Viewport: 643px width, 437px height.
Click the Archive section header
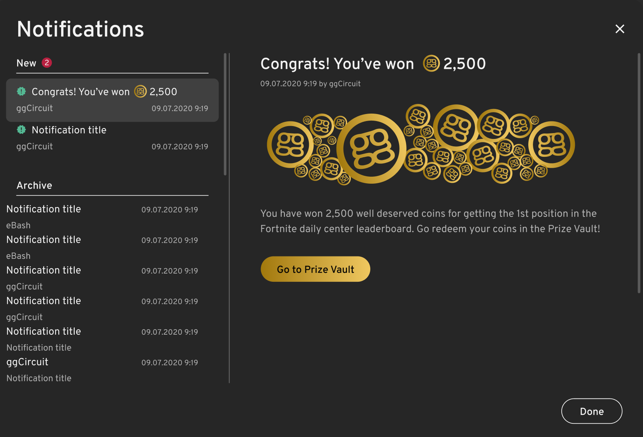[x=34, y=186]
